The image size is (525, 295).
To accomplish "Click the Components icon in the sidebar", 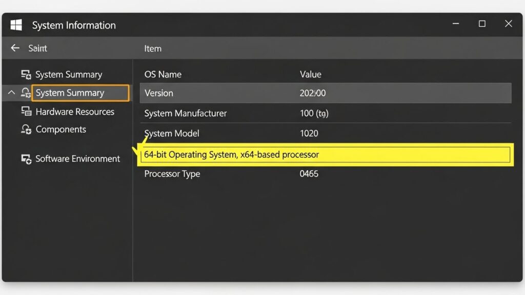I will pyautogui.click(x=26, y=130).
